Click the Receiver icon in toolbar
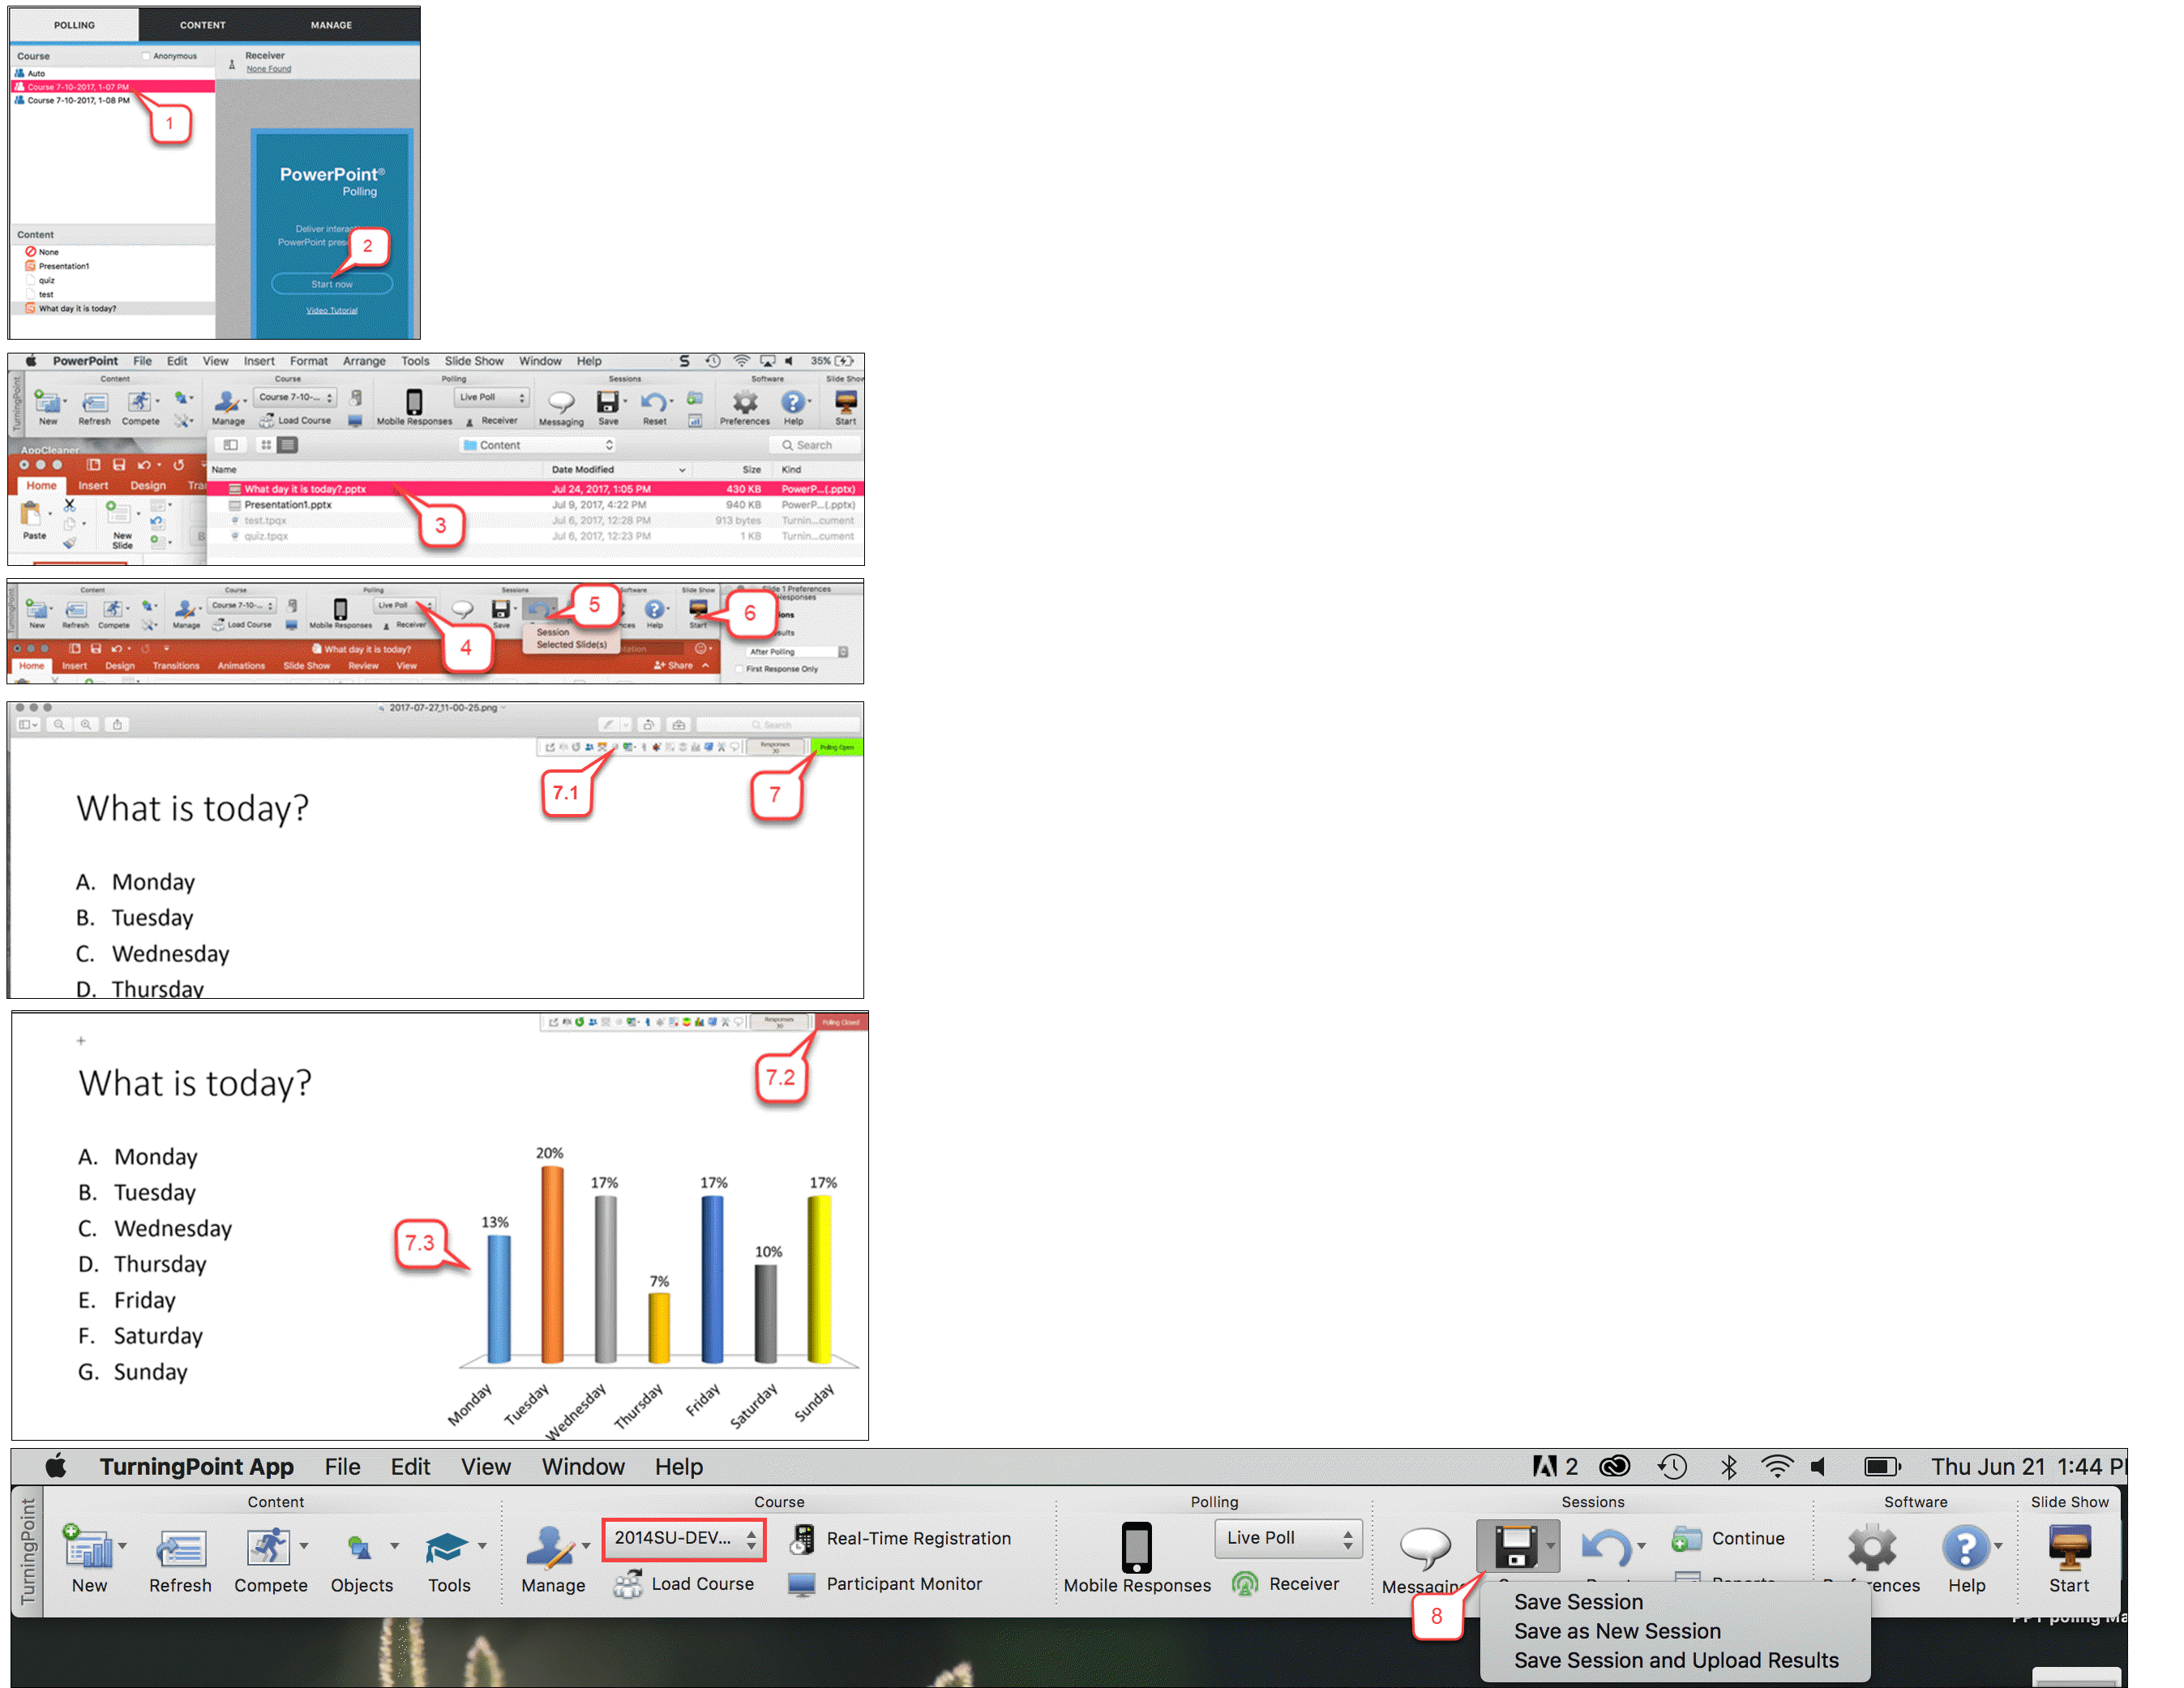This screenshot has width=2184, height=1688. 1241,1569
